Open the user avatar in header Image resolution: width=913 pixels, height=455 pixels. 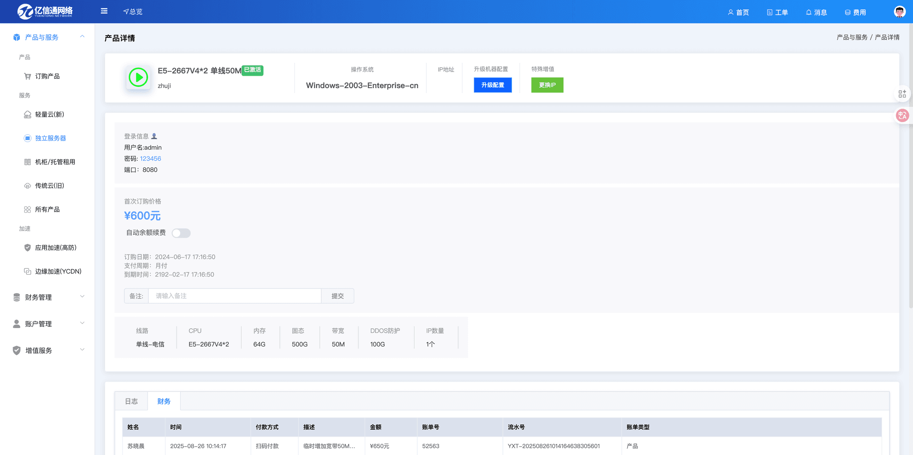point(899,12)
